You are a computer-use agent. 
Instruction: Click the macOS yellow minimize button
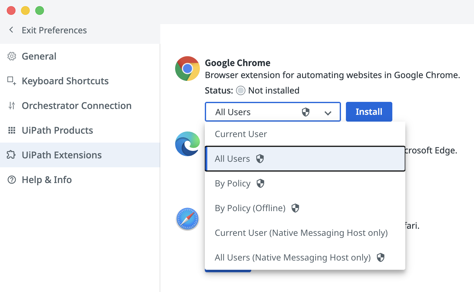pyautogui.click(x=25, y=10)
